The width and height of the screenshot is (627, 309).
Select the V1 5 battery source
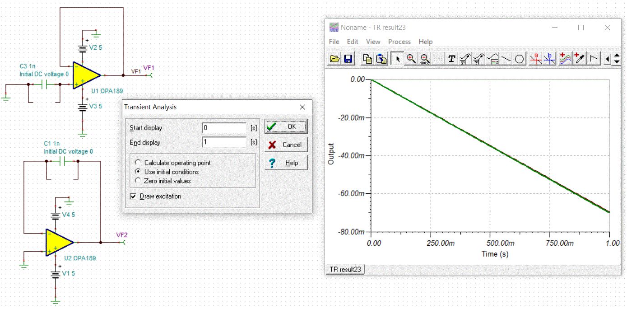coord(56,274)
